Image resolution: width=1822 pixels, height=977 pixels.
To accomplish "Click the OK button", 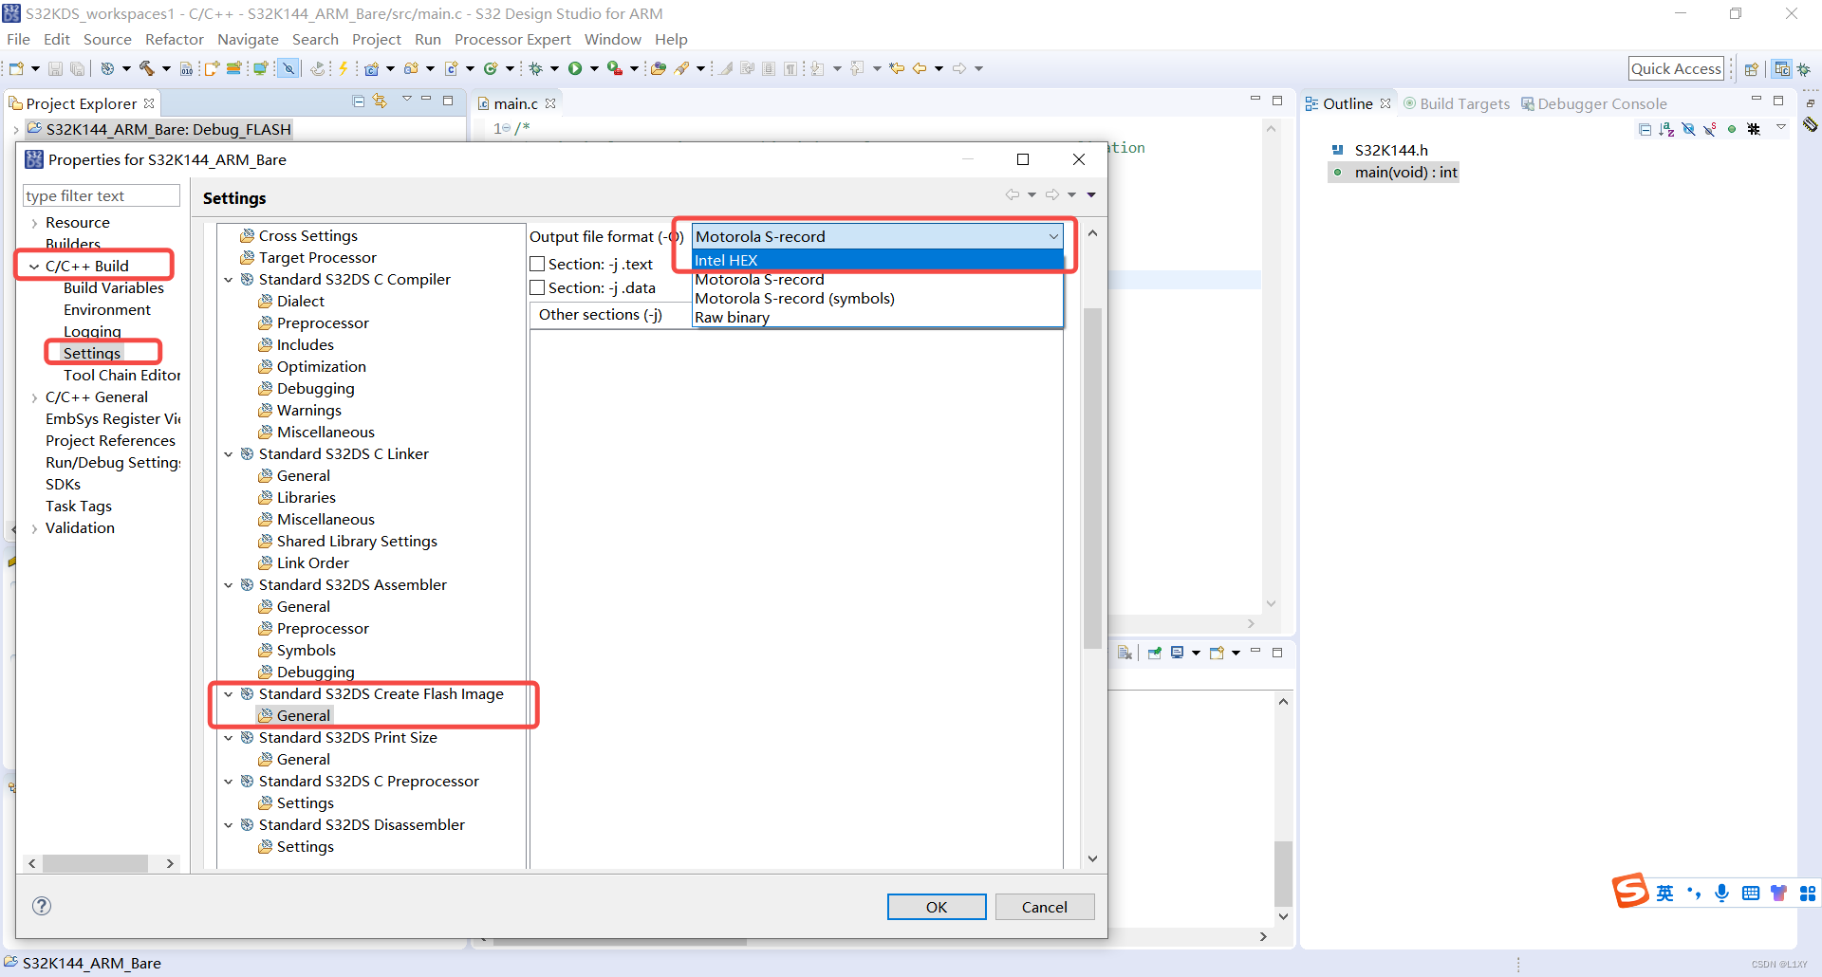I will [937, 907].
